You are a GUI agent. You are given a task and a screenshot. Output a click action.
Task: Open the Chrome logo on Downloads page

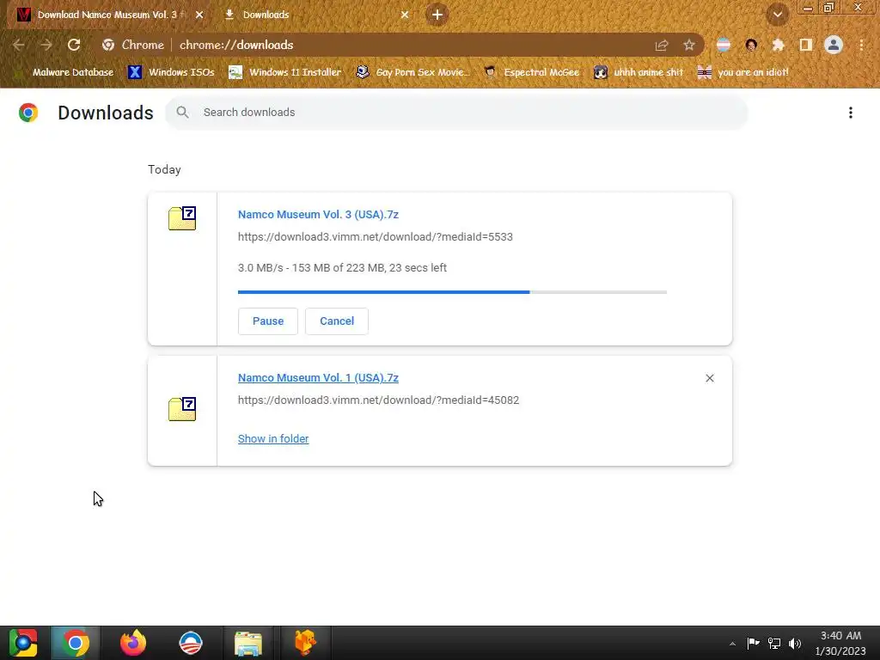[x=28, y=113]
